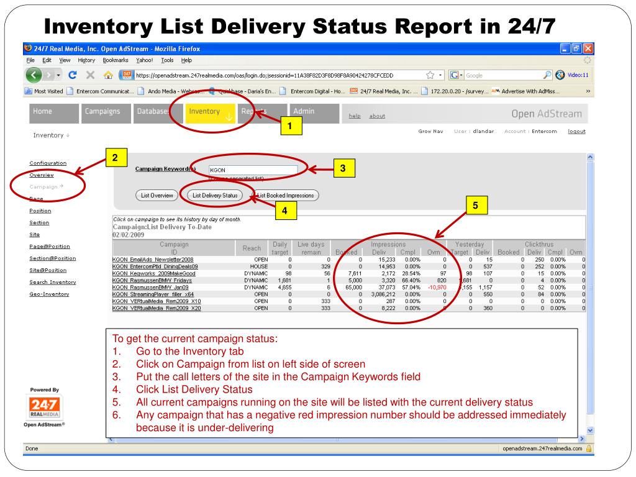Click the help link

coord(355,116)
